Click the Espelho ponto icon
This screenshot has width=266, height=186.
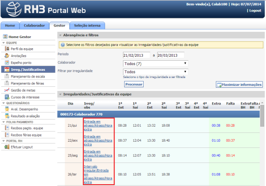(7, 63)
